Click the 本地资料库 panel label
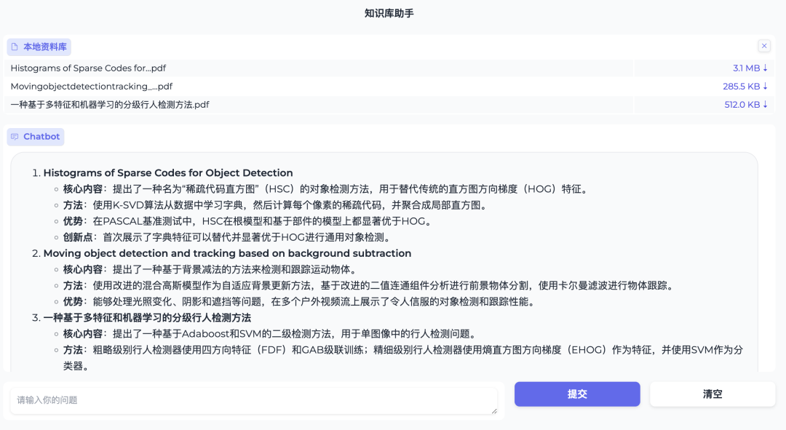The height and width of the screenshot is (430, 786). coord(42,47)
